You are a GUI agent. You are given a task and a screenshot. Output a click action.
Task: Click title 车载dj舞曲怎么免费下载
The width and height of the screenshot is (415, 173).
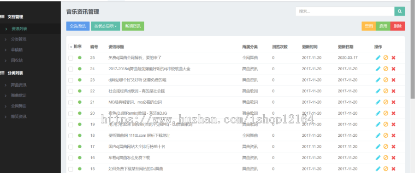point(130,158)
